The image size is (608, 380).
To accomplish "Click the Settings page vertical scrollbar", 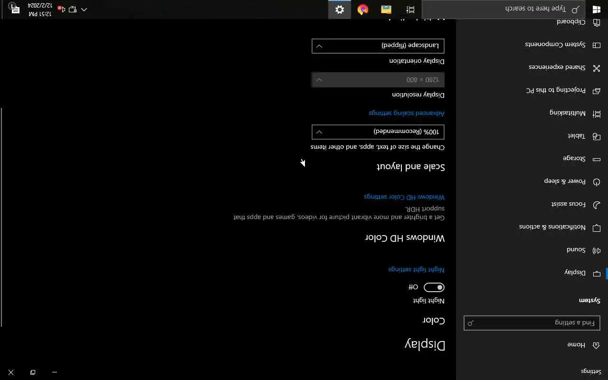I will point(1,217).
